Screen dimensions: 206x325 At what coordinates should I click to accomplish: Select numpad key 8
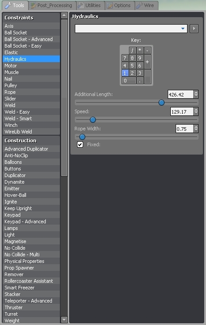click(x=132, y=58)
